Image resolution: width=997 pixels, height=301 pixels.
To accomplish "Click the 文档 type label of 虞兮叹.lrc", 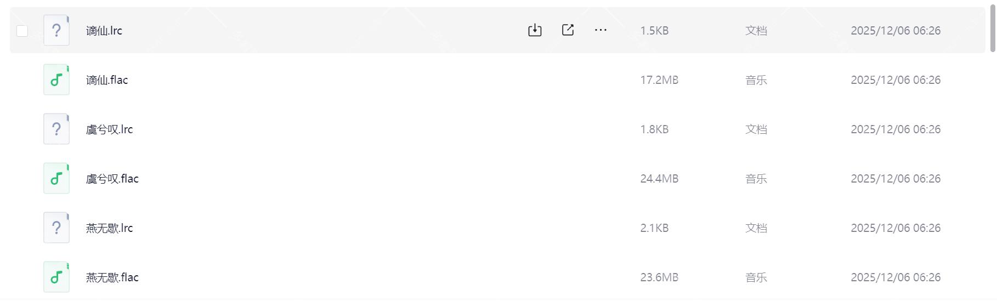I will tap(756, 129).
